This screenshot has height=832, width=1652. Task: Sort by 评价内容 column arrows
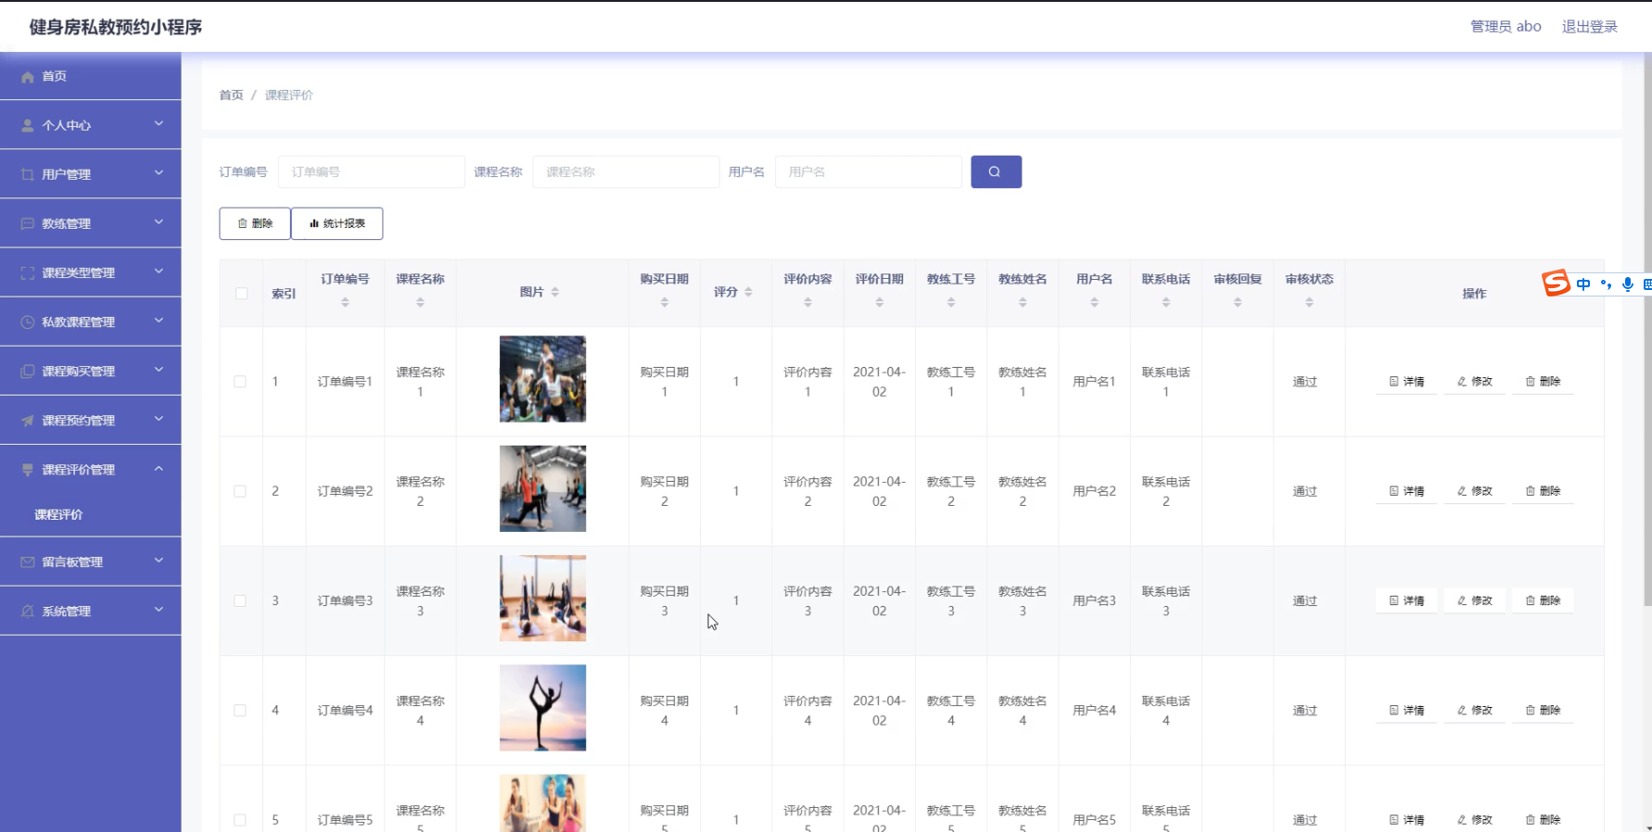[807, 302]
